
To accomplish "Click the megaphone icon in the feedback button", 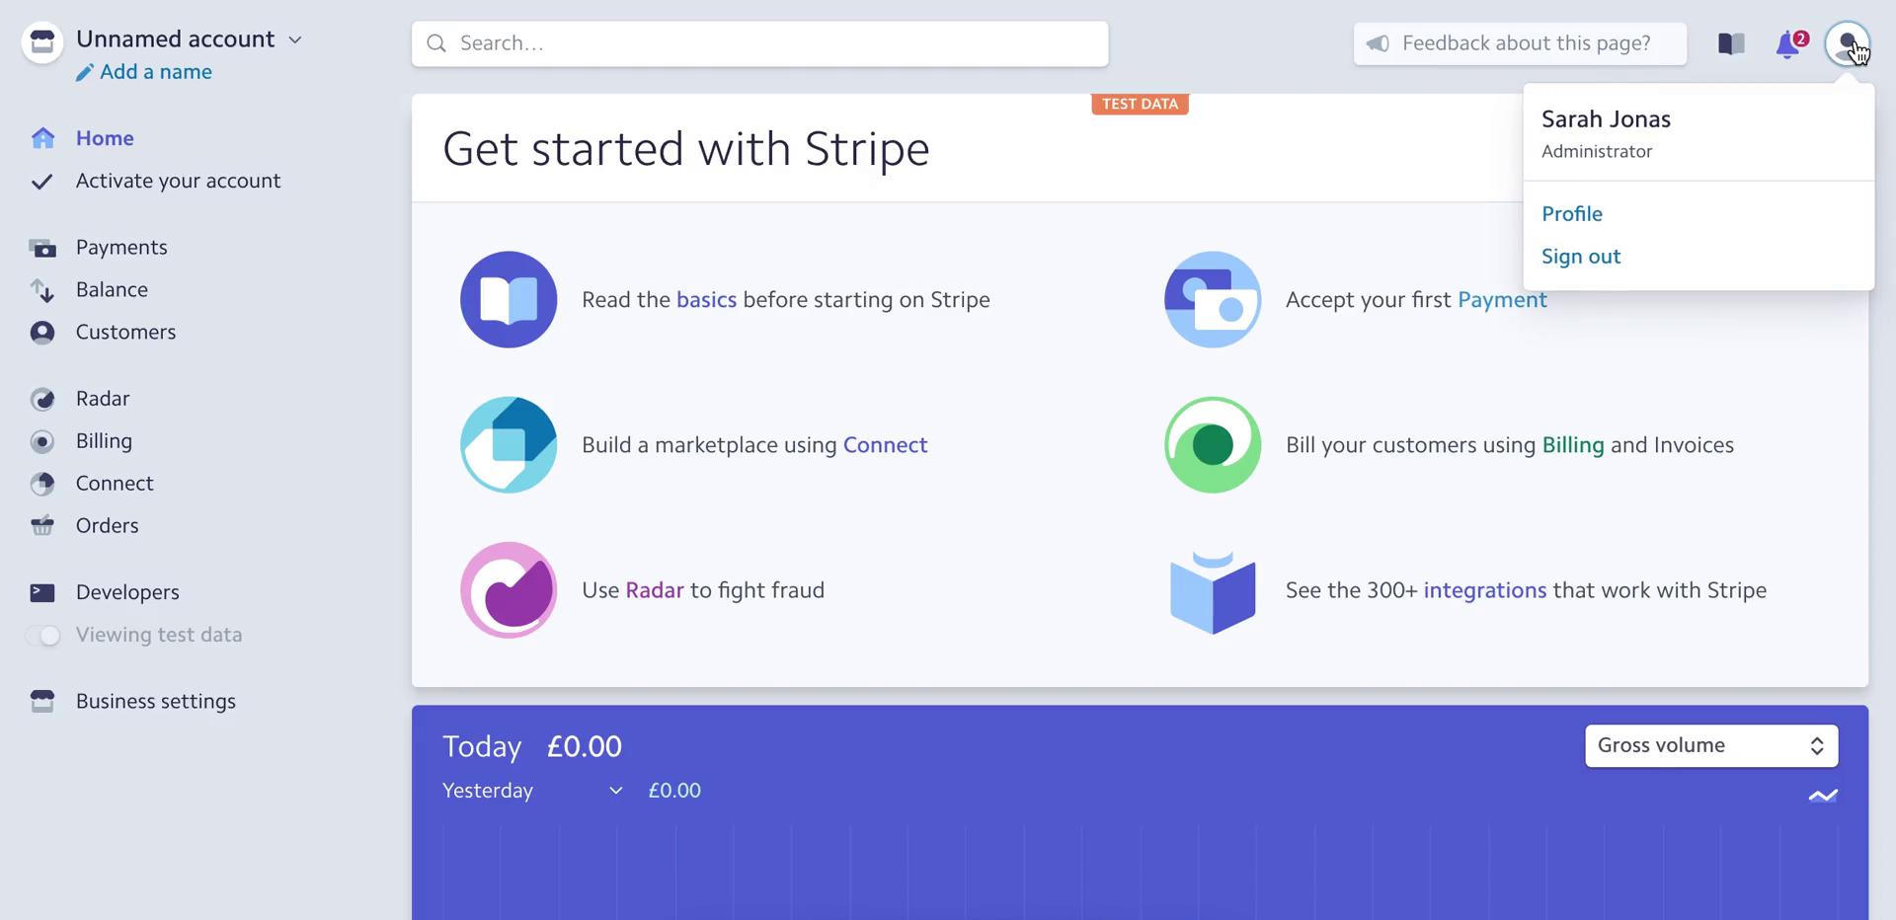I will tap(1378, 43).
